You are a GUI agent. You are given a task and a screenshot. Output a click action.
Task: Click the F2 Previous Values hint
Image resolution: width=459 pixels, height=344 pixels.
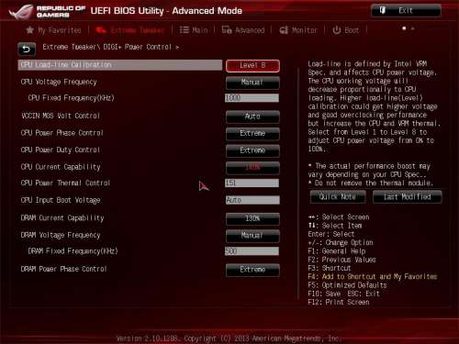[x=341, y=260]
